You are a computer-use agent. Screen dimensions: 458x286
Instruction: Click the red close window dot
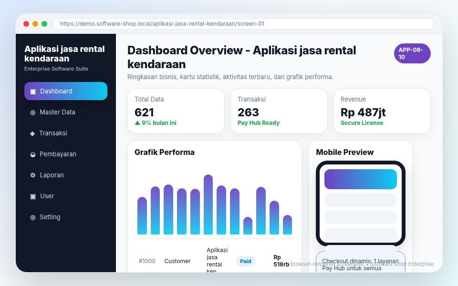(26, 24)
